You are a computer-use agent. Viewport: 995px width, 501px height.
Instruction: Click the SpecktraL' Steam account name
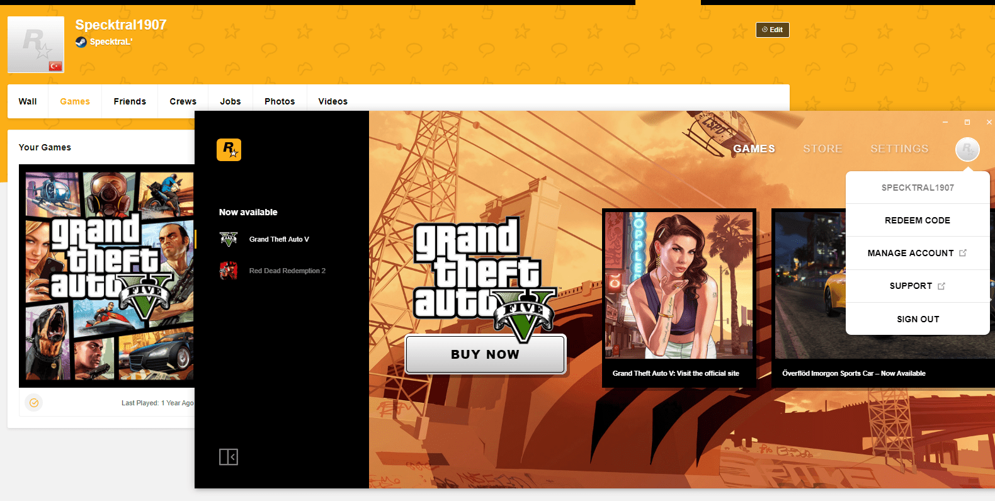tap(111, 42)
